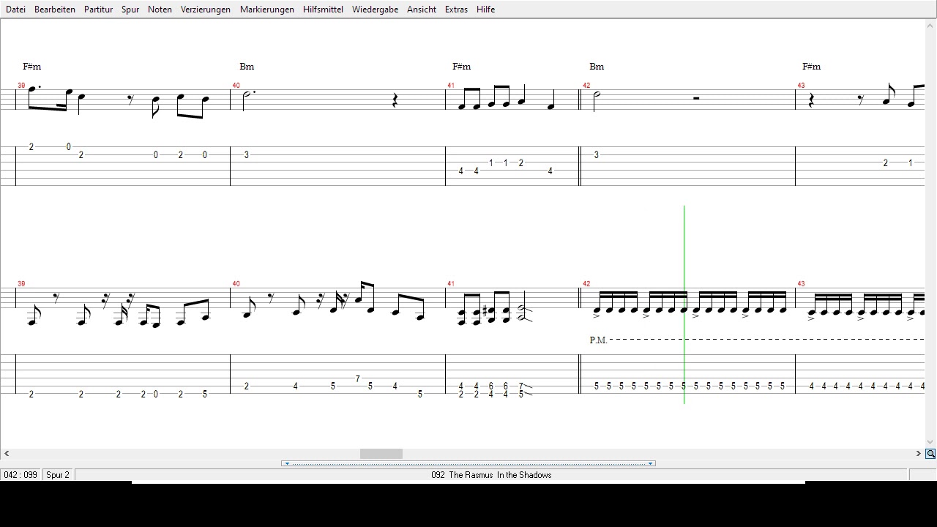Open the Partitur menu
The image size is (937, 527).
pos(98,10)
